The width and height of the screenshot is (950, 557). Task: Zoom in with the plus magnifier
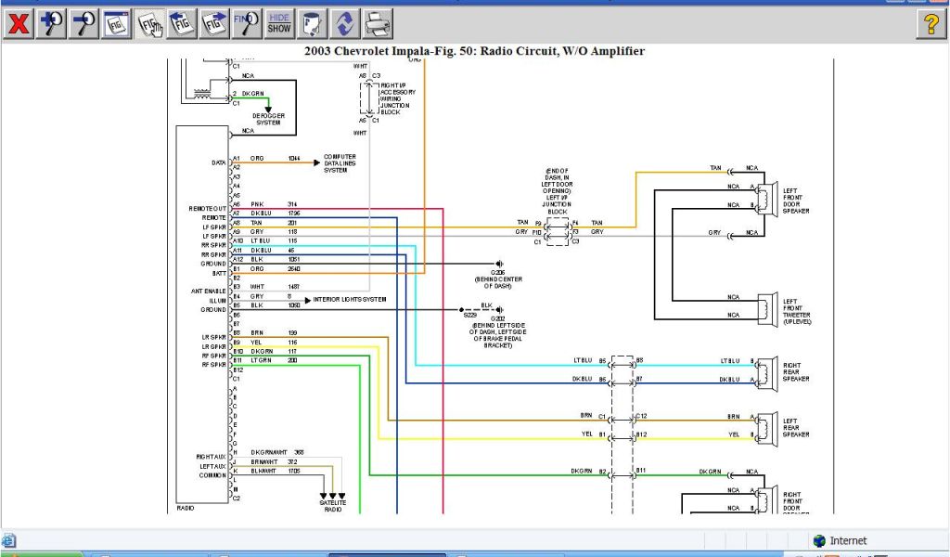tap(52, 23)
